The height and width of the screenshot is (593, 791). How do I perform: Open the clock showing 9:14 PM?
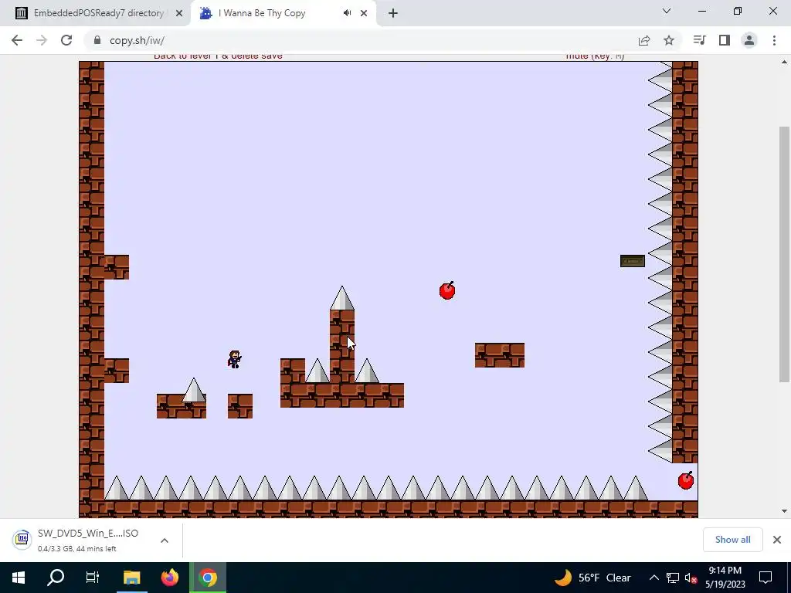click(725, 578)
